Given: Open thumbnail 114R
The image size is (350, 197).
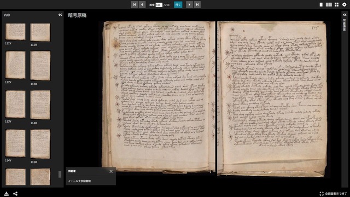Looking at the screenshot, I should point(40,105).
